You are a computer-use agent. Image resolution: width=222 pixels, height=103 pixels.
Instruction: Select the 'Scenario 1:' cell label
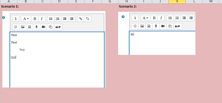pyautogui.click(x=10, y=7)
